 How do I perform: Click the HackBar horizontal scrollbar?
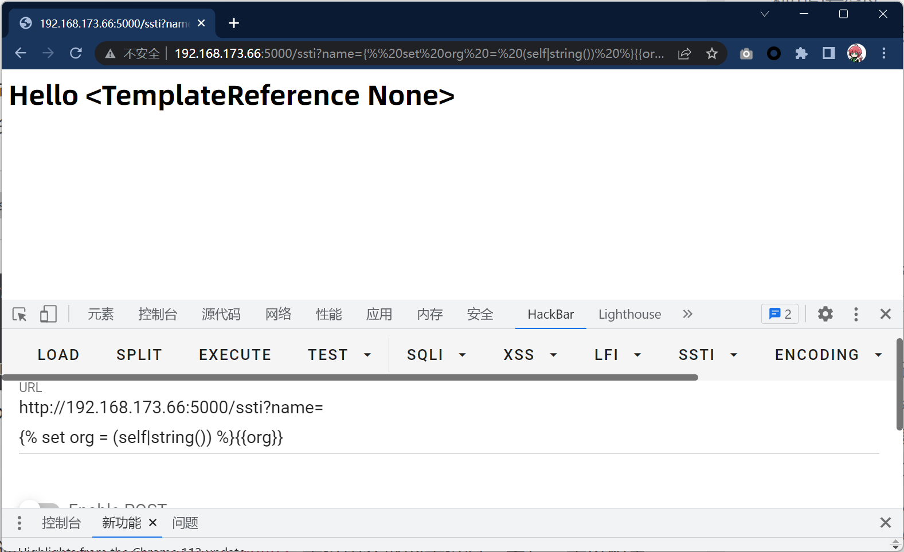(350, 377)
